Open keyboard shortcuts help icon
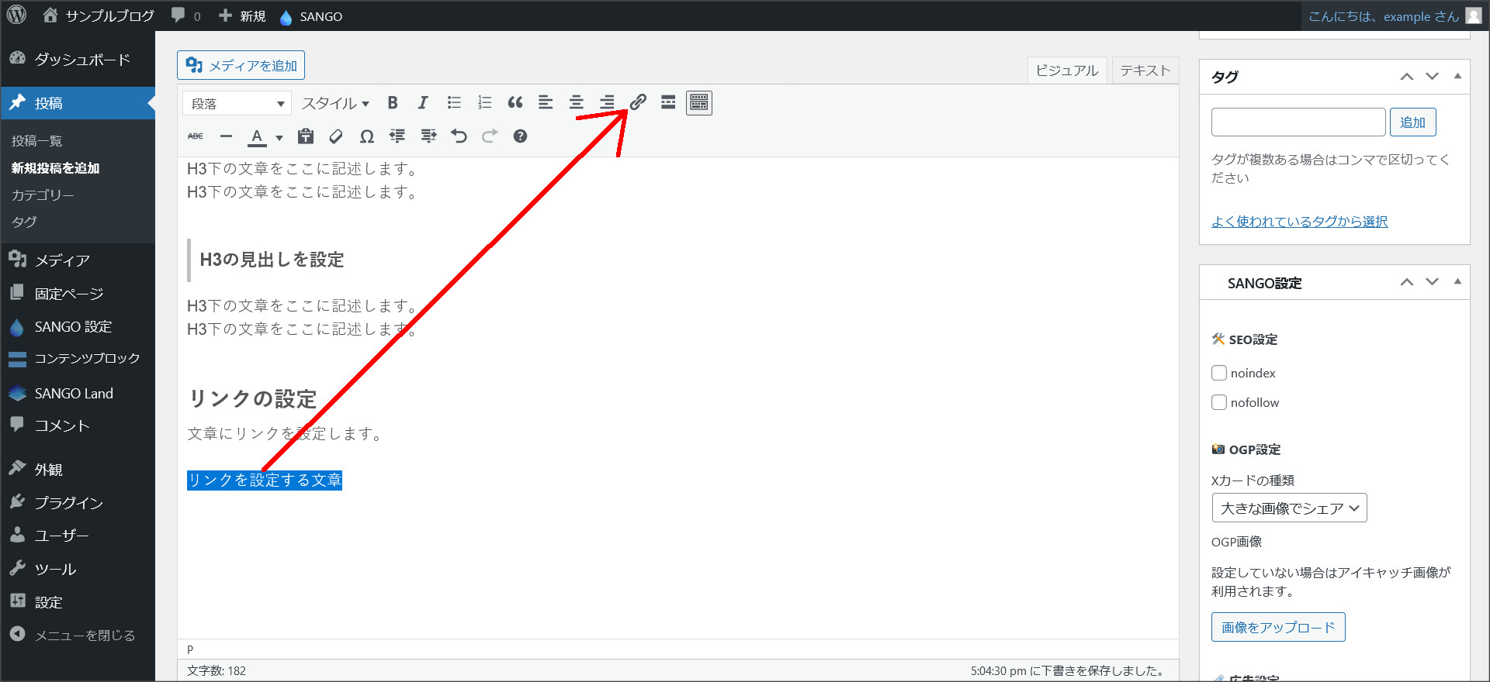This screenshot has width=1490, height=682. tap(520, 136)
